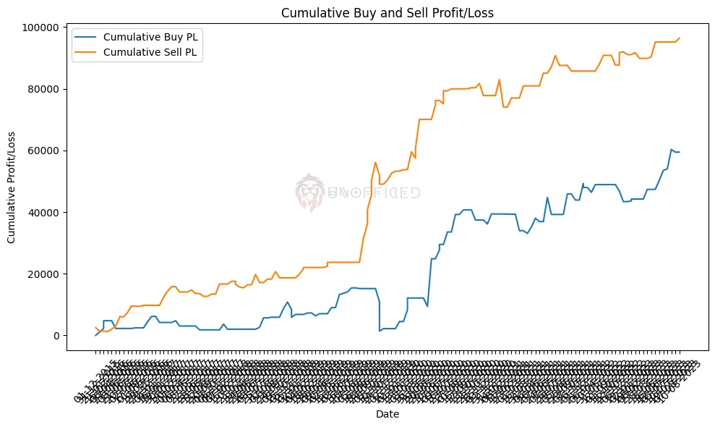The image size is (715, 427).
Task: Click the UNOFFICED watermark text
Action: tap(374, 193)
